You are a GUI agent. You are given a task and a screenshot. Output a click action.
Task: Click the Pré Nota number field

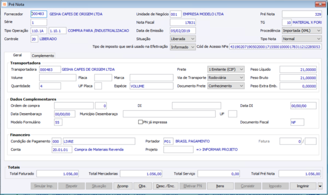[302, 14]
